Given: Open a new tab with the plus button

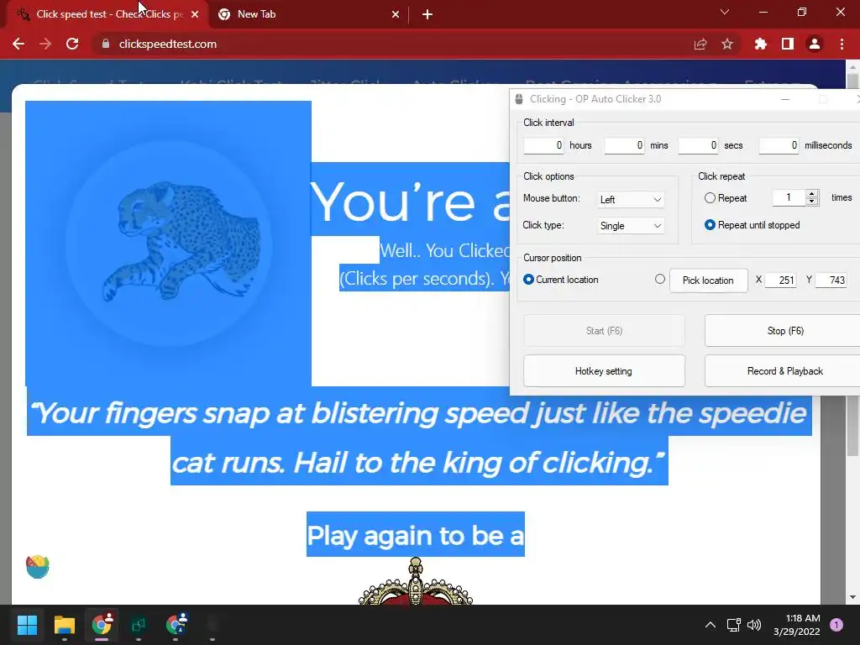Looking at the screenshot, I should (427, 14).
